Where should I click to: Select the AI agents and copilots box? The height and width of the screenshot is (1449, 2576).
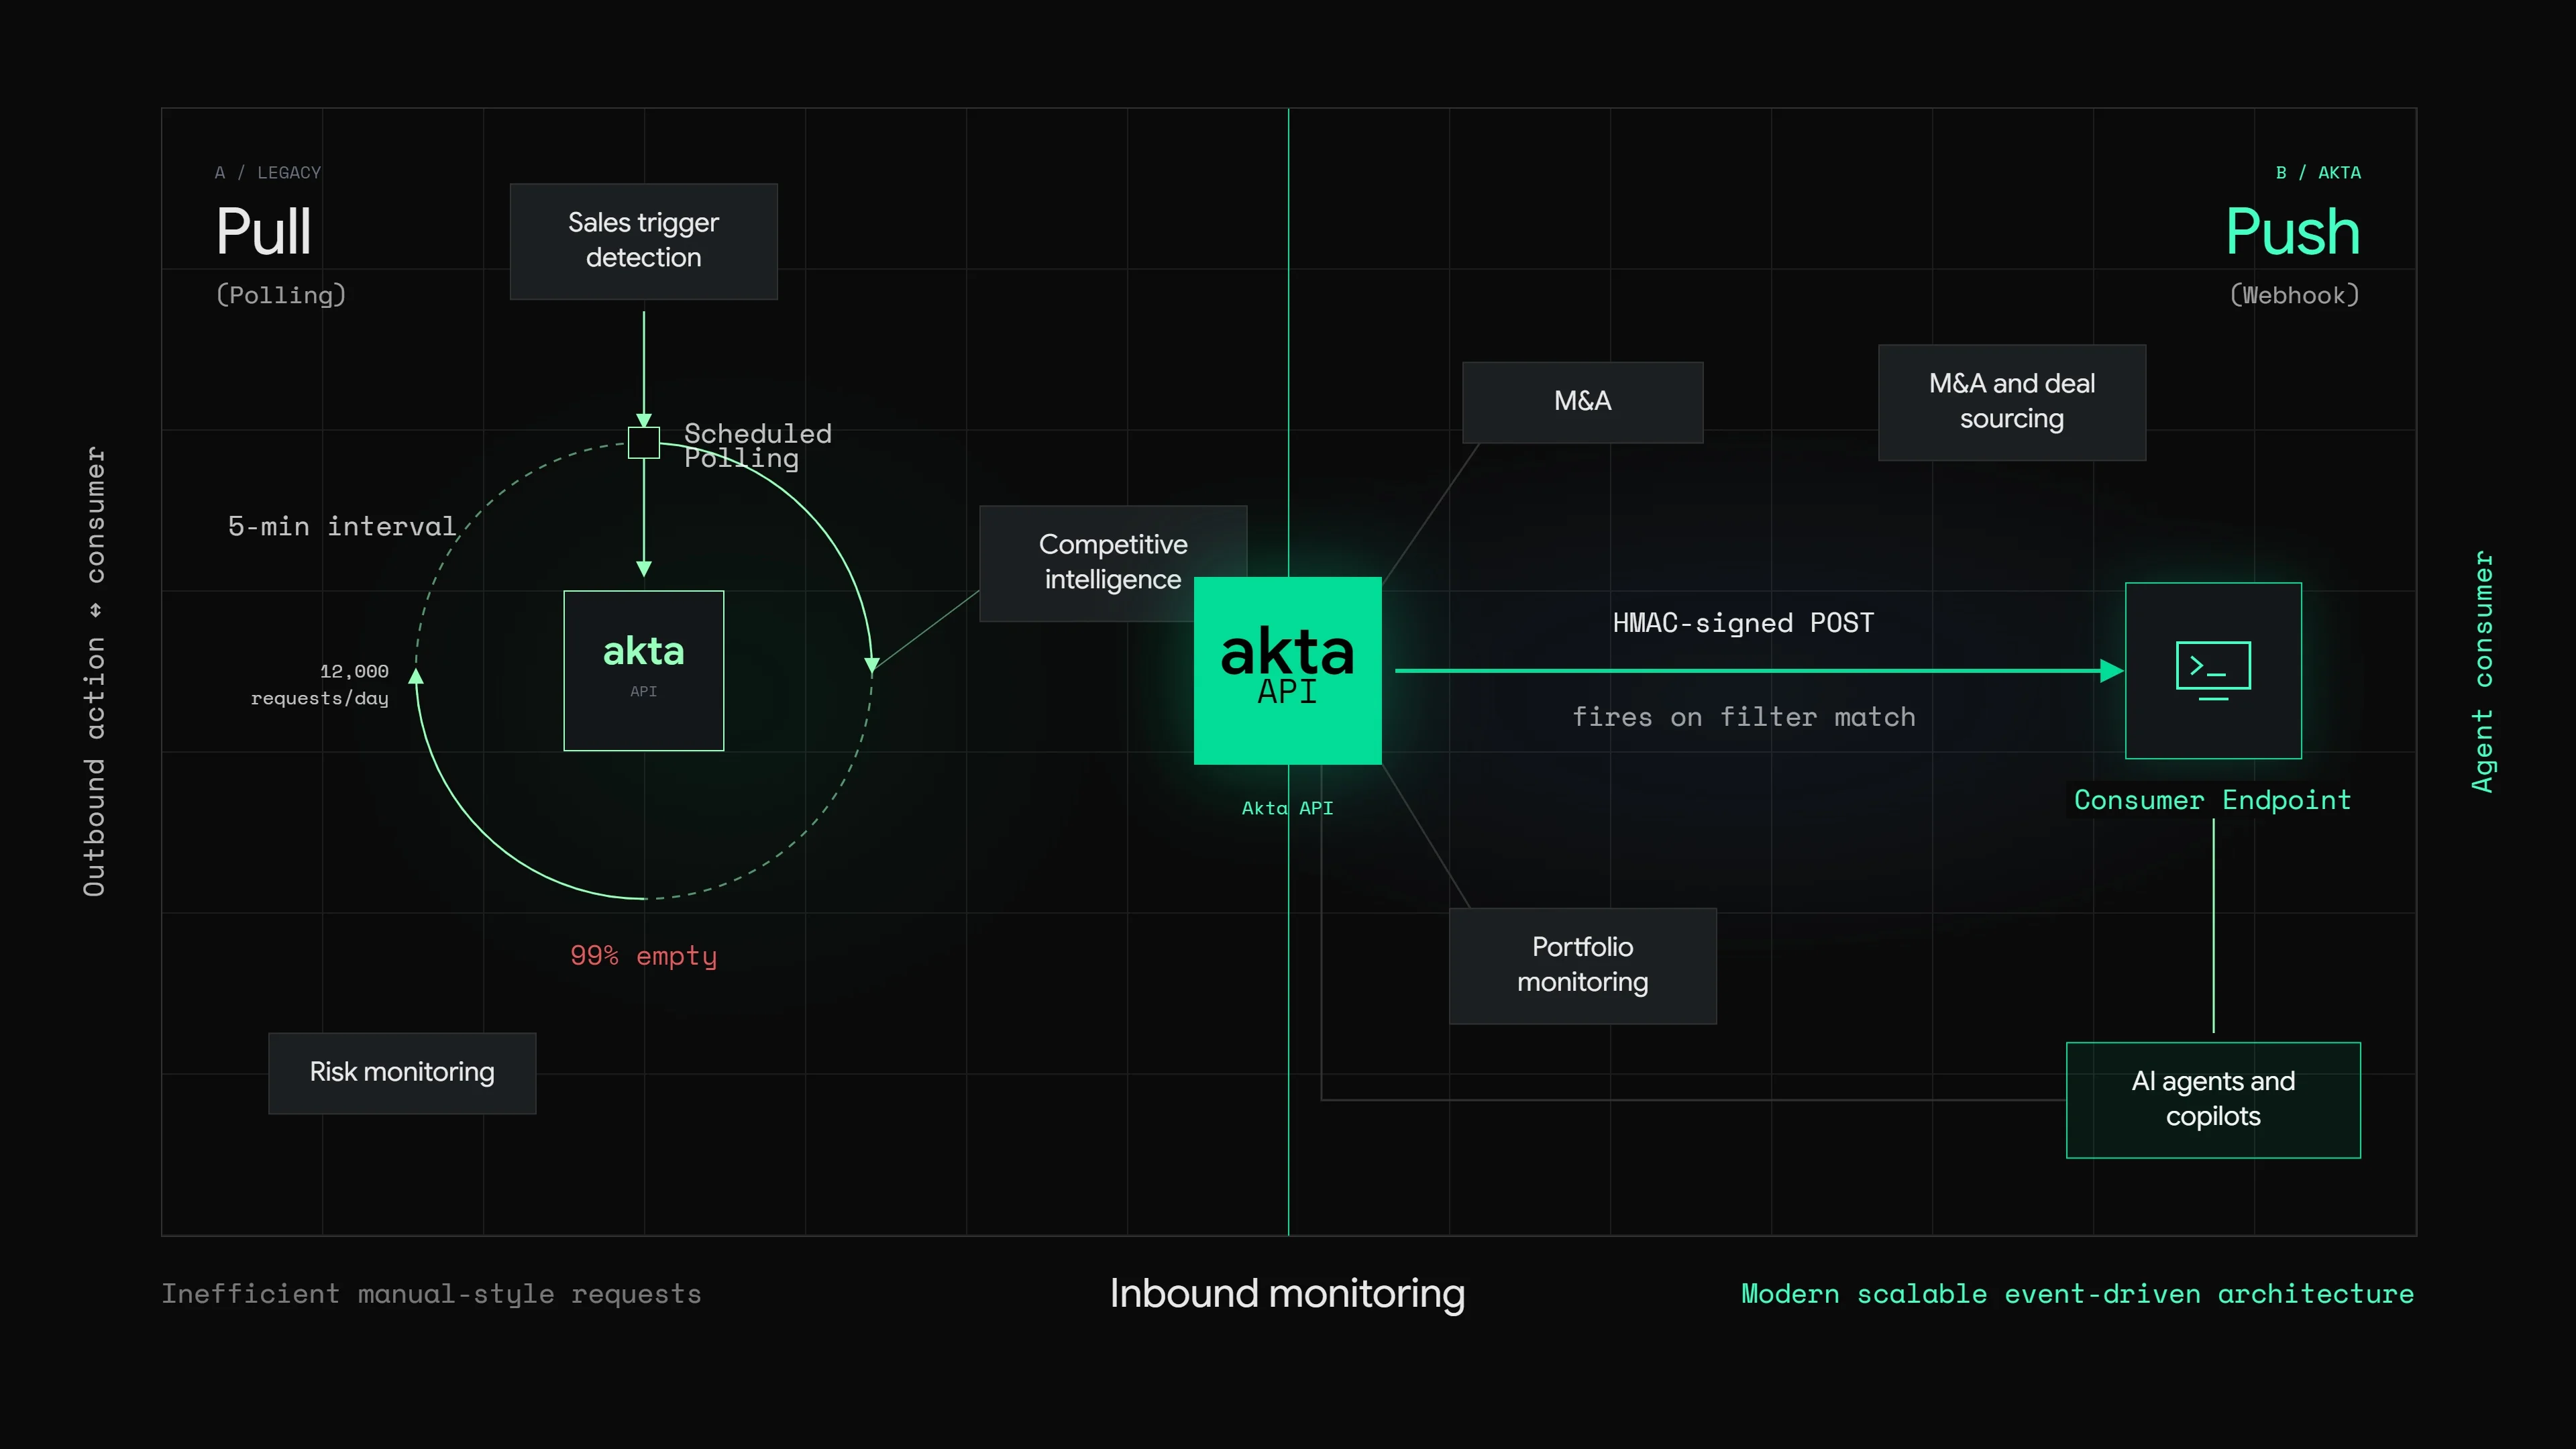coord(2213,1100)
